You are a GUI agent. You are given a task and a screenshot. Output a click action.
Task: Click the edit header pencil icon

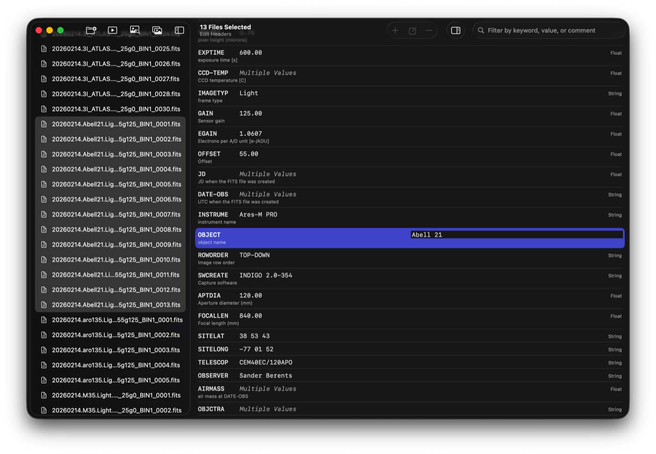point(412,30)
